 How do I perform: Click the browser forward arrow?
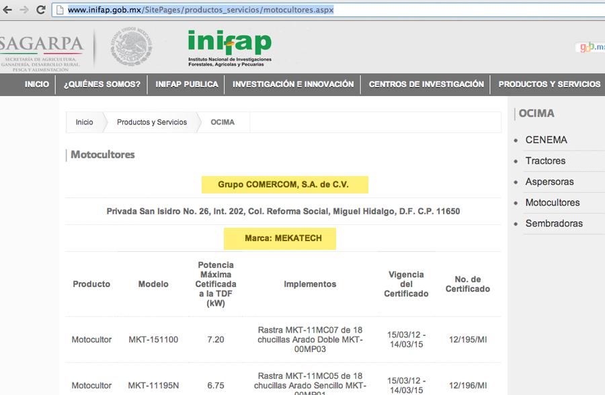(24, 9)
